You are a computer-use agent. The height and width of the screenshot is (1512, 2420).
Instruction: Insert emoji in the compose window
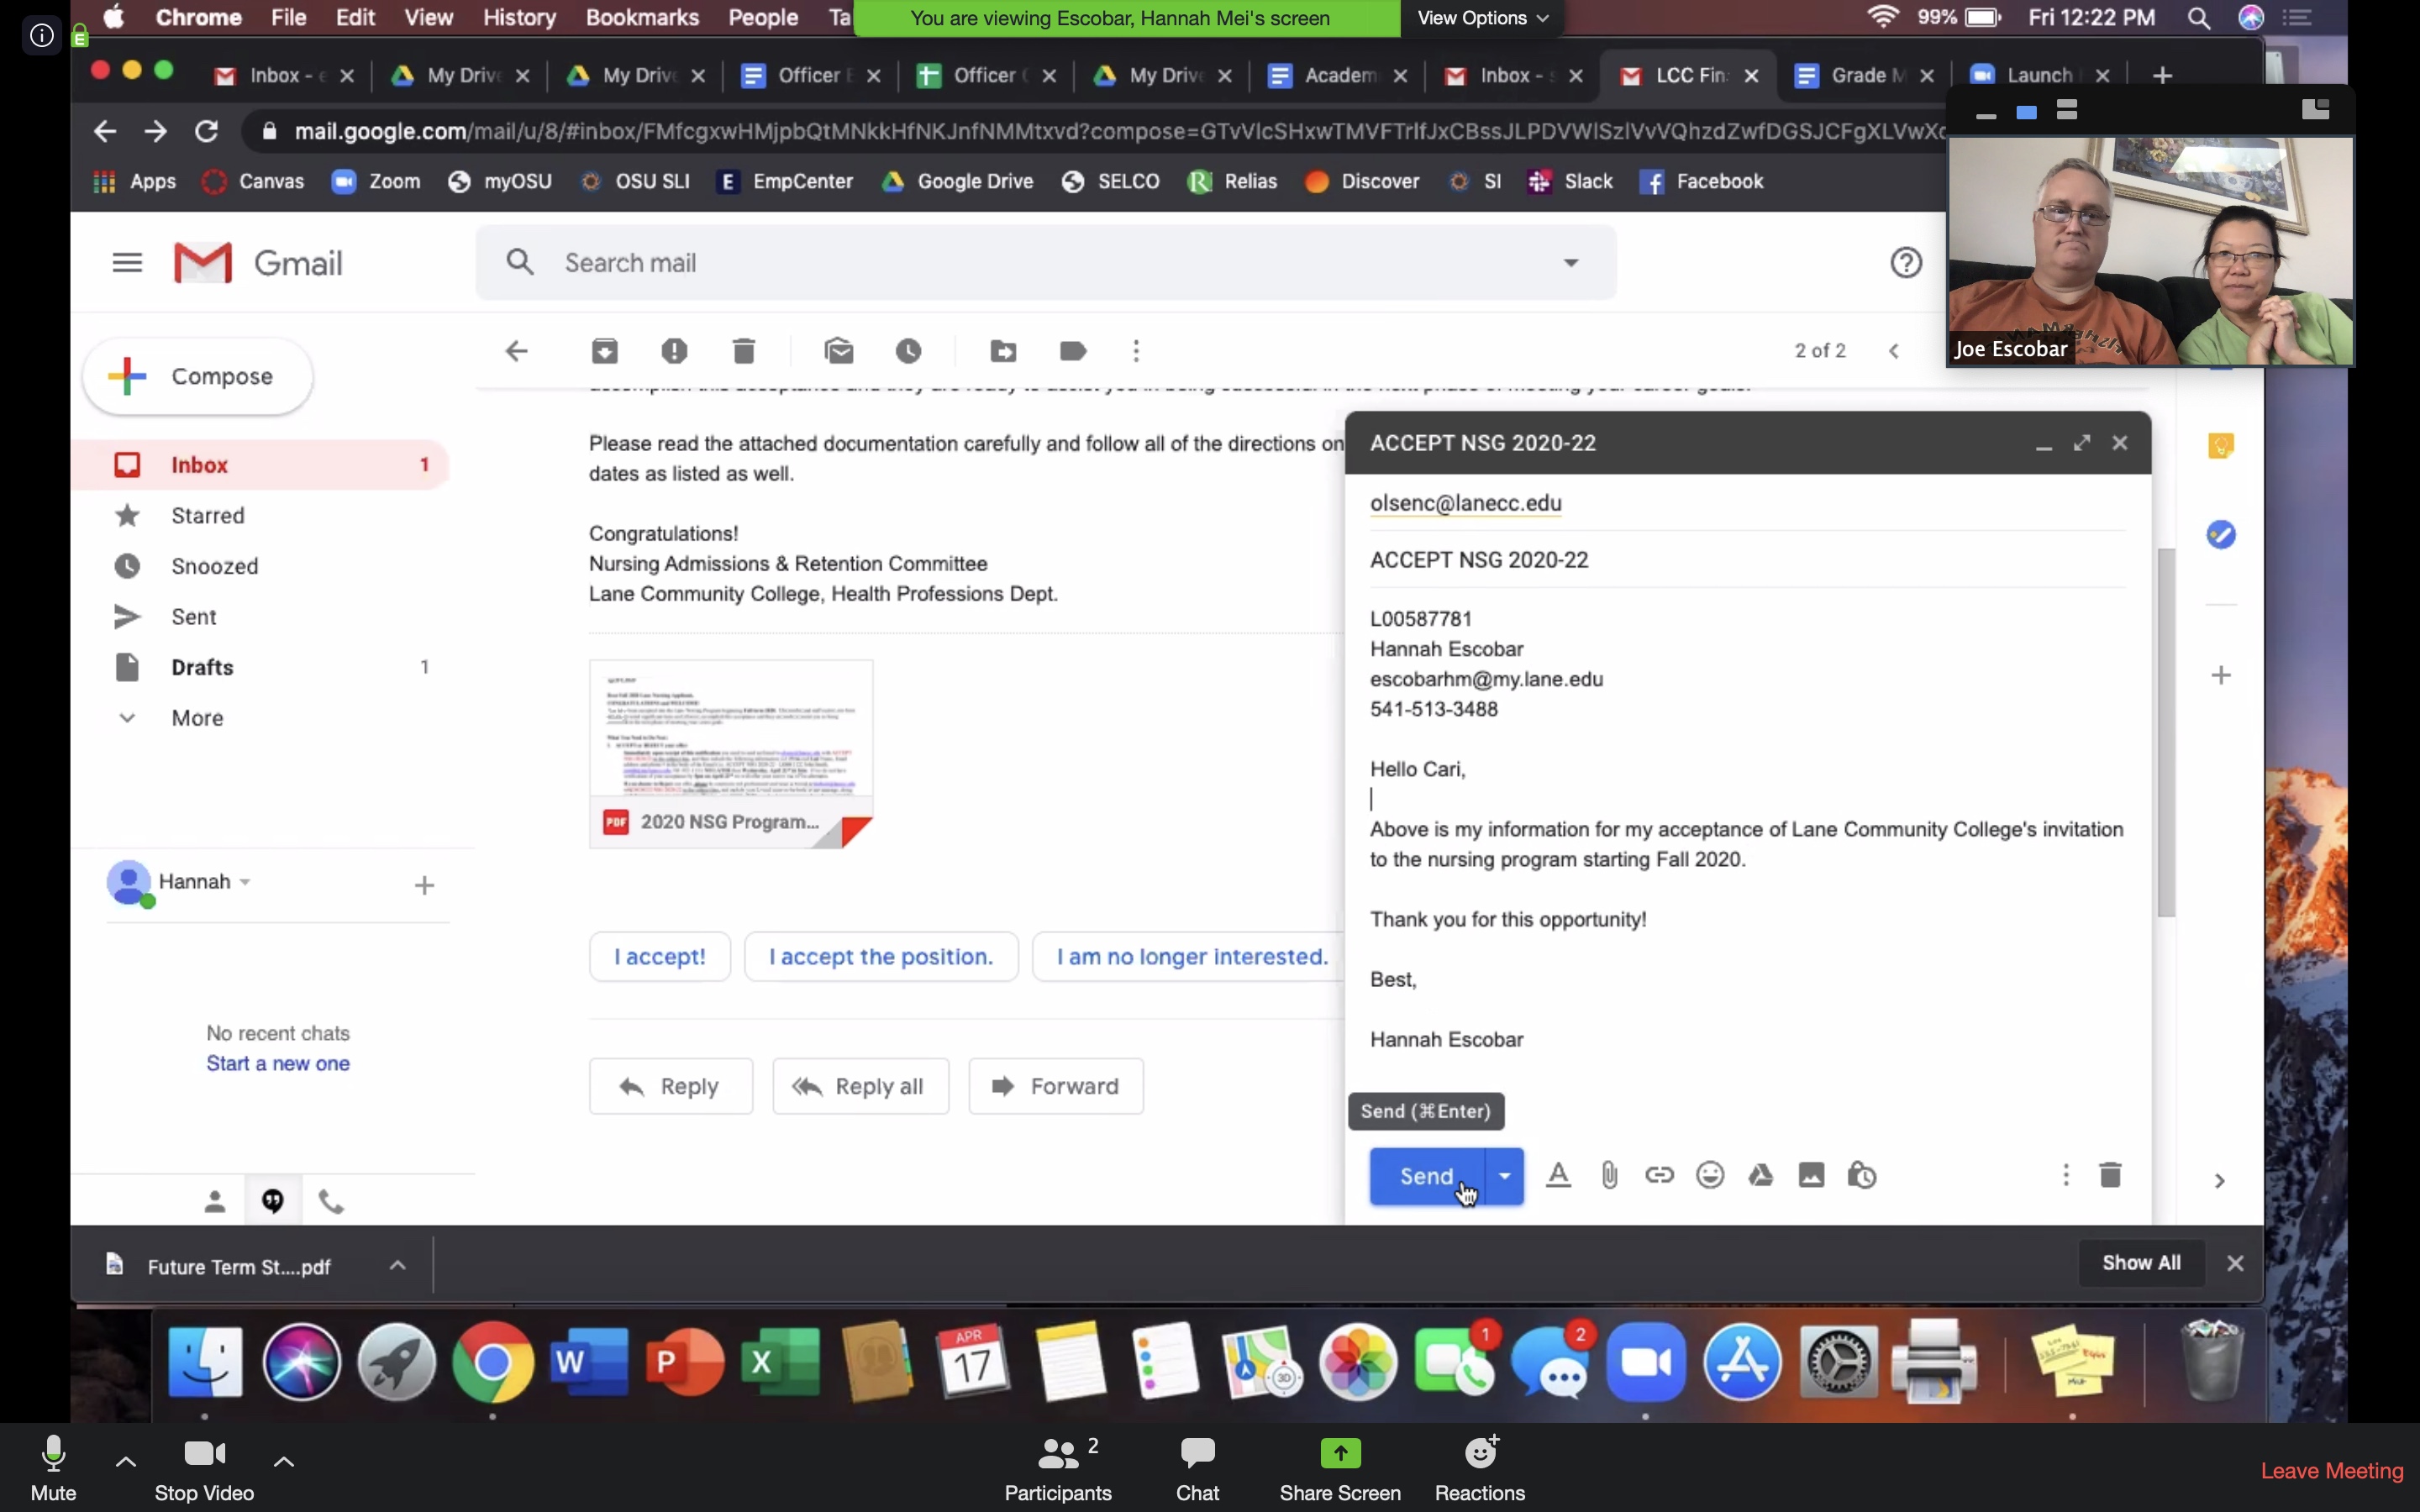click(1710, 1175)
